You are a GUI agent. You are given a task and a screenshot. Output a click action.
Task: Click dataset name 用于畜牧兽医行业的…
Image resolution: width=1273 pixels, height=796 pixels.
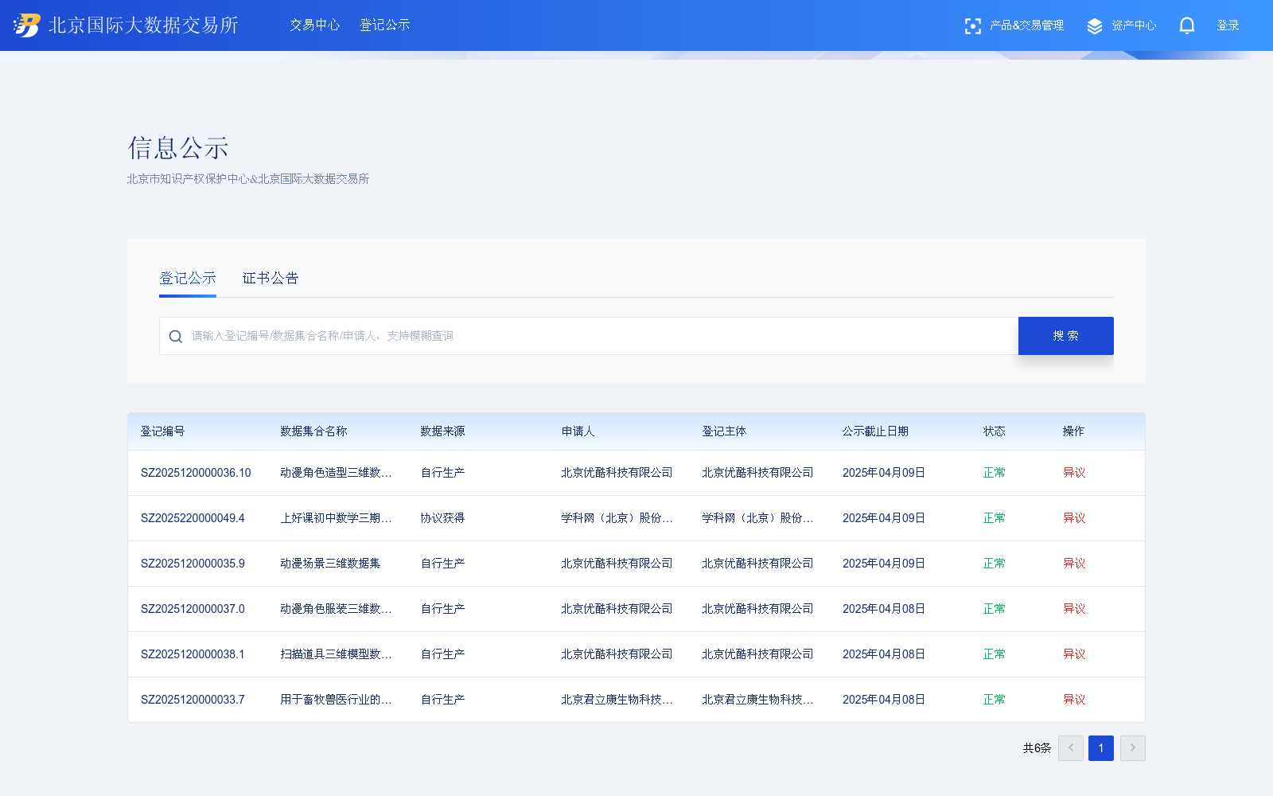click(x=336, y=700)
